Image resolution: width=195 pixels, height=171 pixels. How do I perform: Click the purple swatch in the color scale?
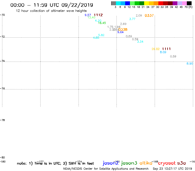(175, 3)
